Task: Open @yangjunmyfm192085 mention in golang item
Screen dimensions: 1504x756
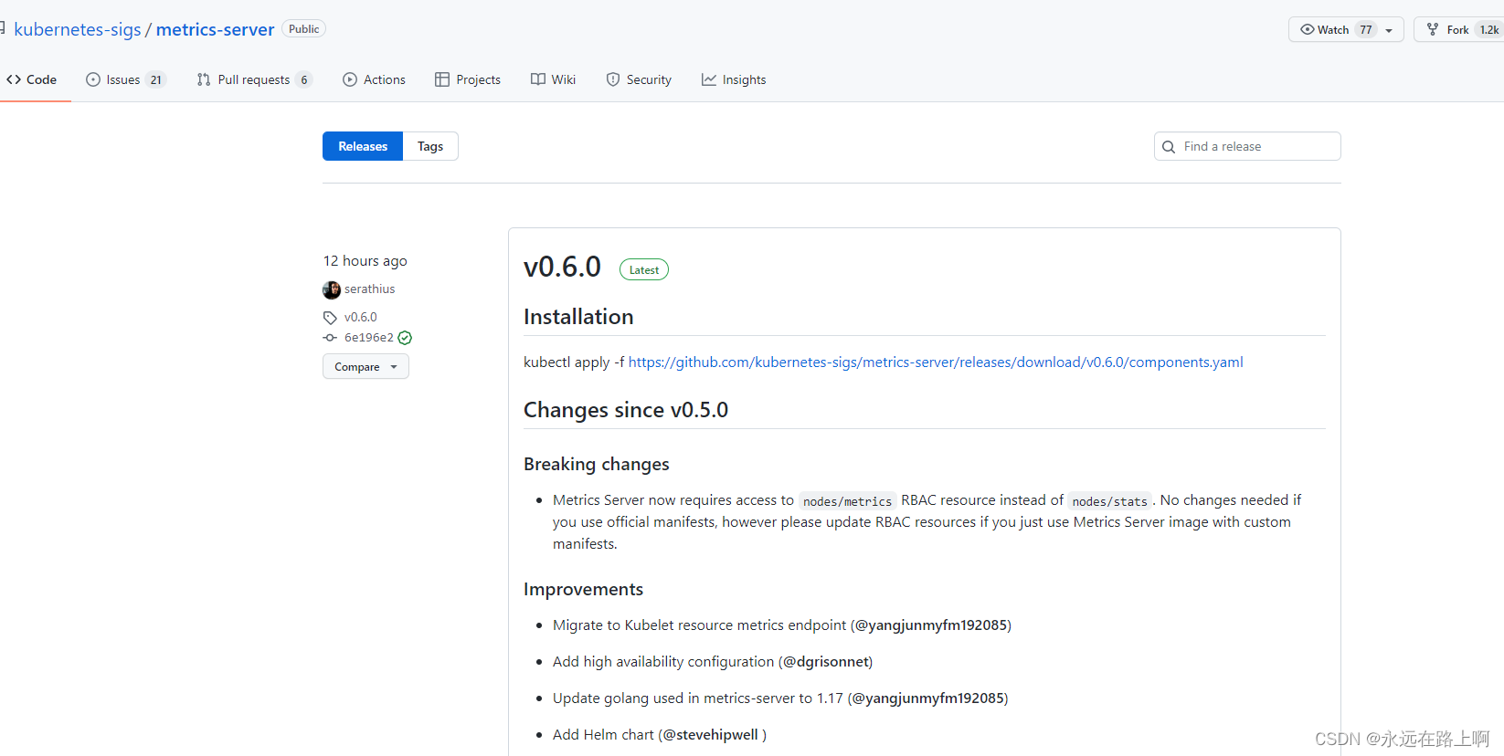Action: pos(928,698)
